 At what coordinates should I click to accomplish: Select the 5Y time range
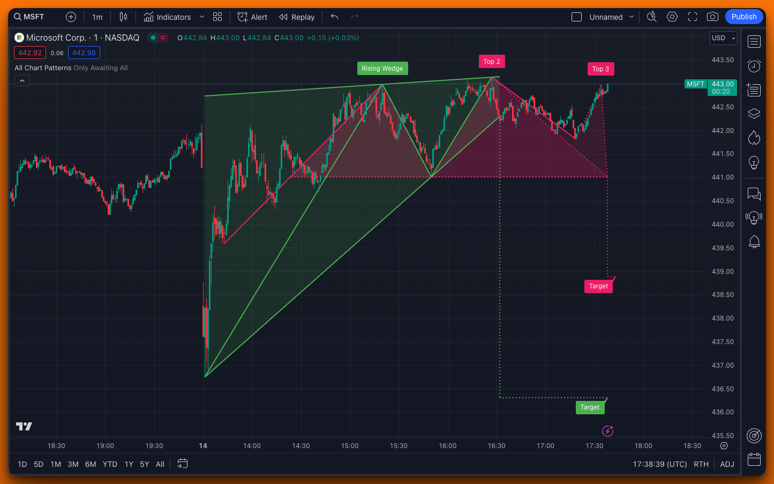145,464
